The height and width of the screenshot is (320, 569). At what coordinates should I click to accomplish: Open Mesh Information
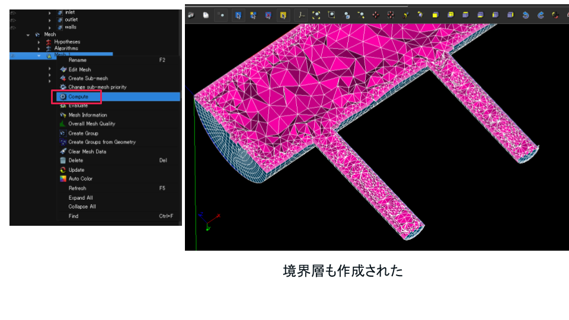click(x=87, y=115)
